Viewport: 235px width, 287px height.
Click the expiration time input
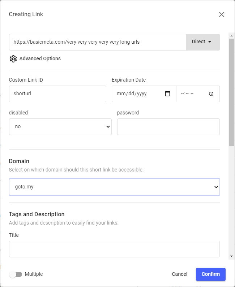(x=192, y=94)
